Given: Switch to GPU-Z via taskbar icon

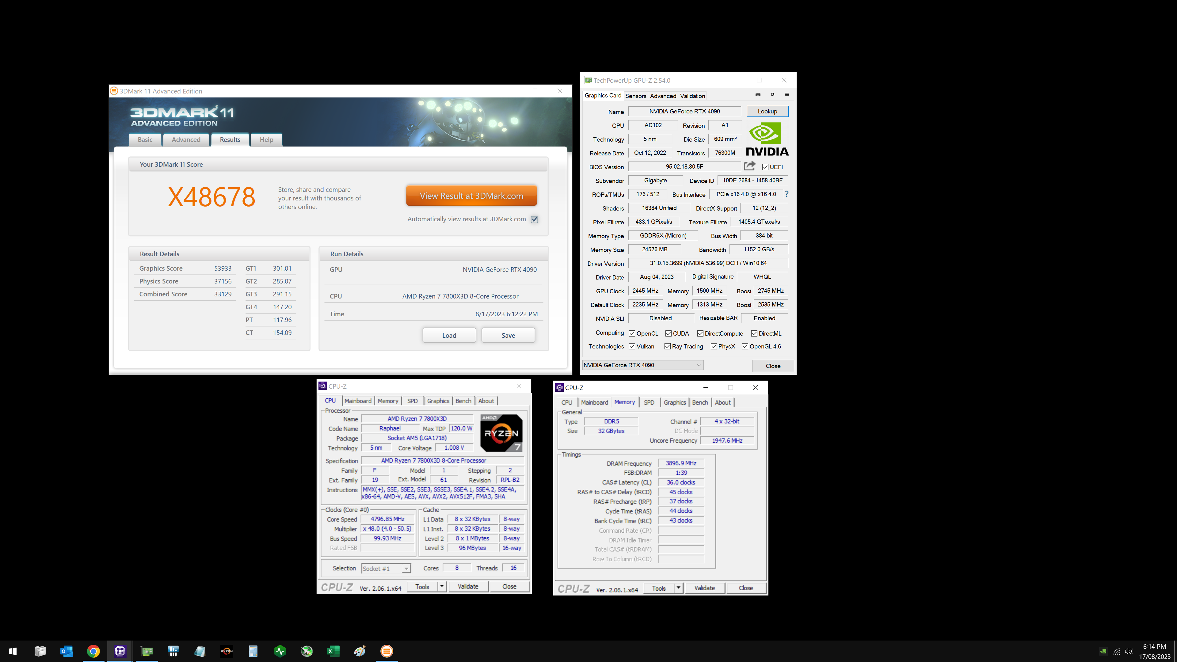Looking at the screenshot, I should [x=147, y=651].
